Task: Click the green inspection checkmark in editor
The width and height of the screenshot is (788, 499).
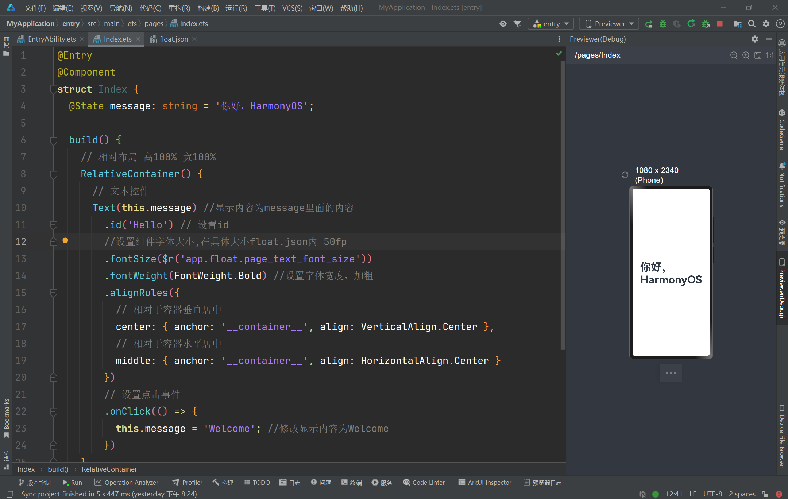Action: 559,54
